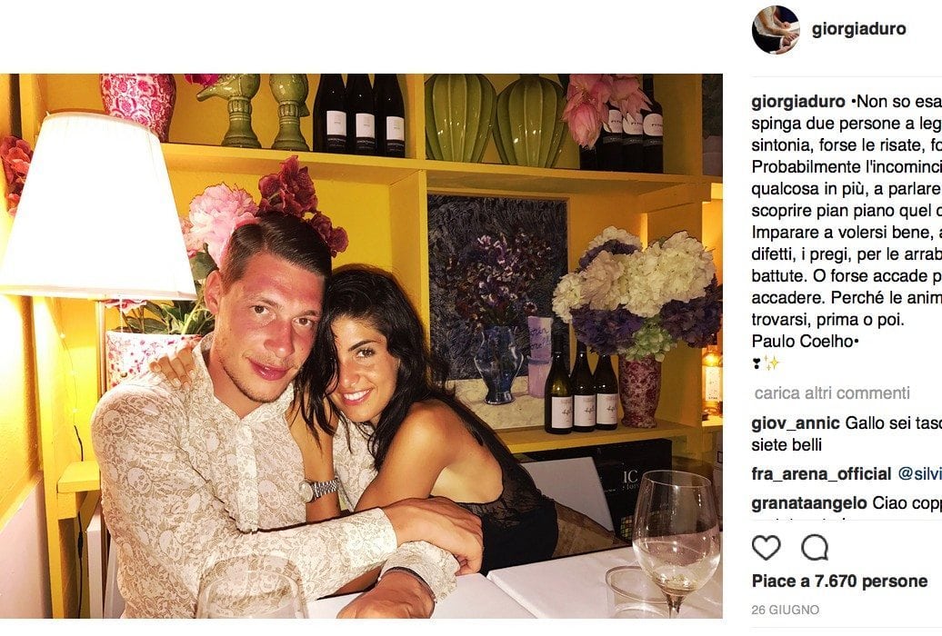Click the black heart emoji in caption
This screenshot has width=942, height=636.
[756, 363]
